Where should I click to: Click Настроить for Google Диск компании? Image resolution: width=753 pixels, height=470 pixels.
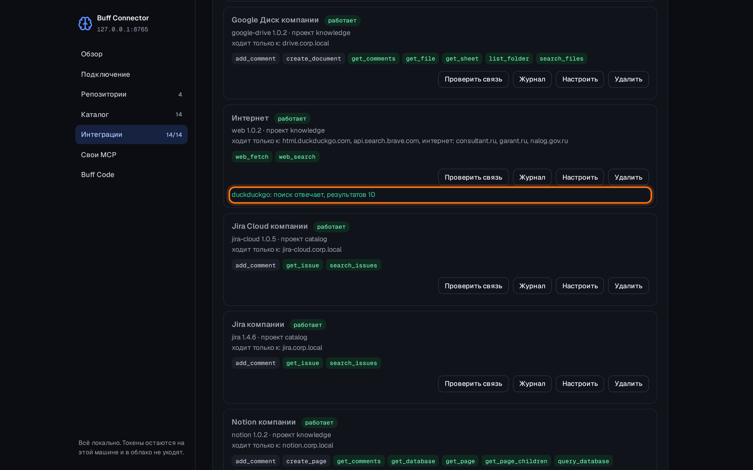click(580, 79)
